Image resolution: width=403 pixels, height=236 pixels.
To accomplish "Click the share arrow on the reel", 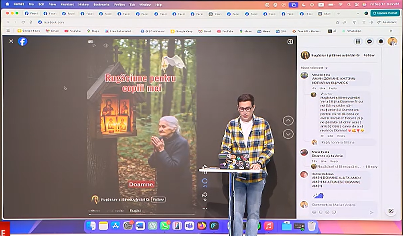I will tap(204, 195).
